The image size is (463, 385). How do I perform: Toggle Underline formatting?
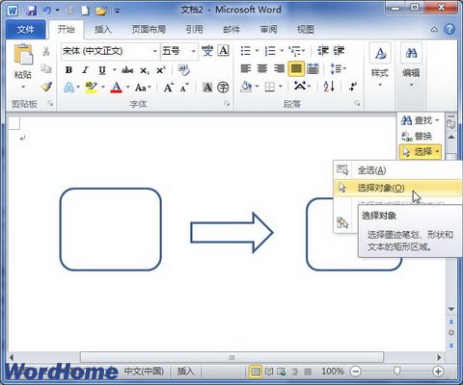pos(102,70)
